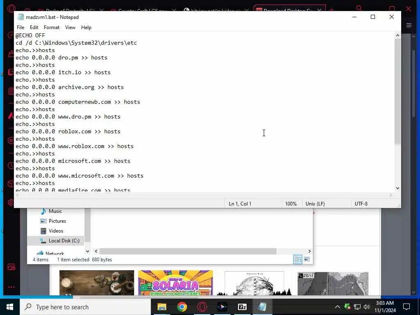The height and width of the screenshot is (315, 420).
Task: Open the Help menu in Notepad
Action: pos(86,27)
